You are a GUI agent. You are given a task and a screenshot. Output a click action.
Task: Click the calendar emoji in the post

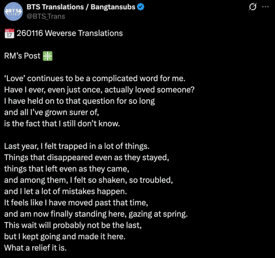click(9, 33)
